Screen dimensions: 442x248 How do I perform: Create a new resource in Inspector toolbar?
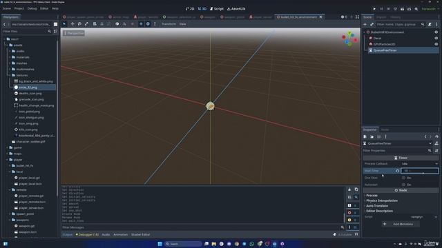tap(365, 136)
